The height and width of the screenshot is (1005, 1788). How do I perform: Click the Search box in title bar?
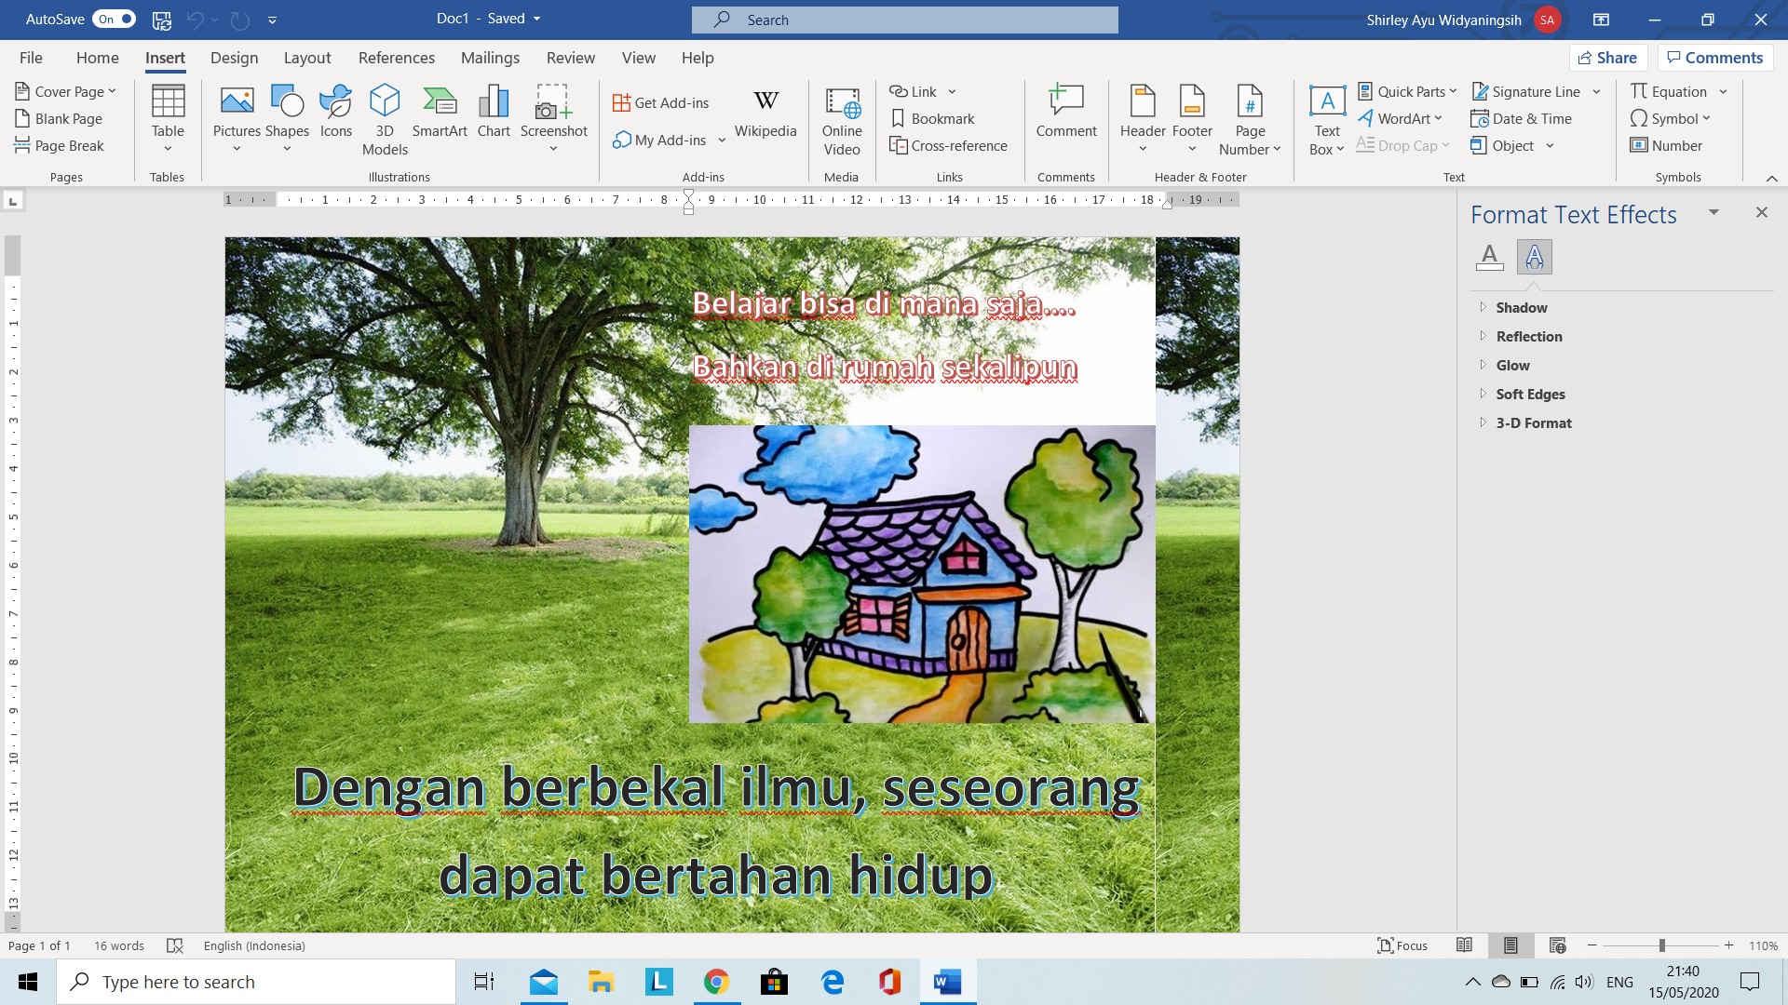(905, 20)
